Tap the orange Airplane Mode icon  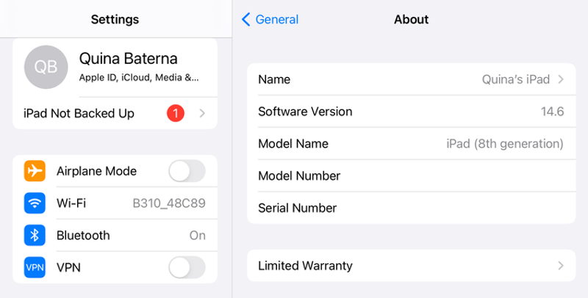35,171
